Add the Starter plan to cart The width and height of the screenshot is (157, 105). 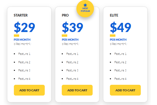click(29, 90)
